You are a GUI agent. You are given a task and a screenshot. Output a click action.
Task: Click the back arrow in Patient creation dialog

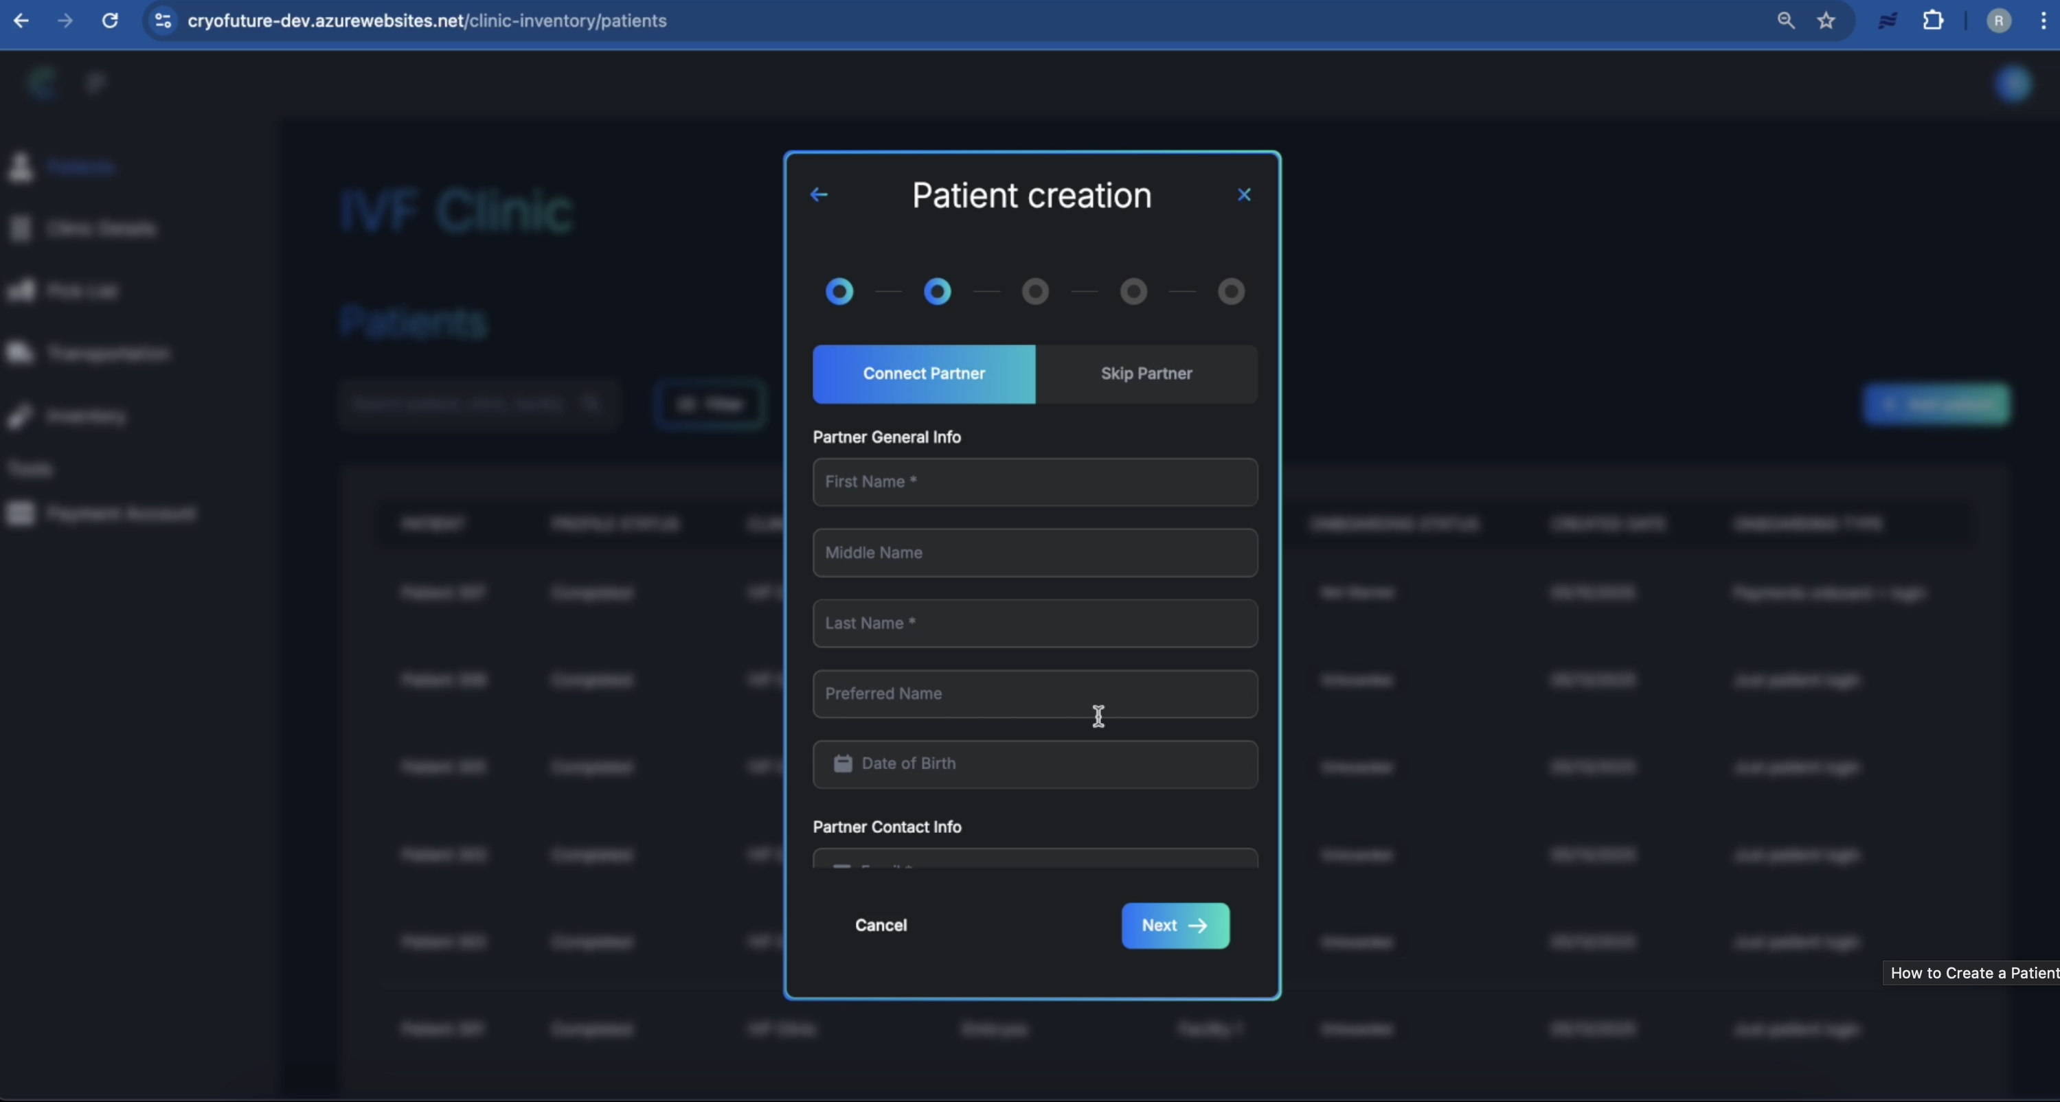click(817, 194)
